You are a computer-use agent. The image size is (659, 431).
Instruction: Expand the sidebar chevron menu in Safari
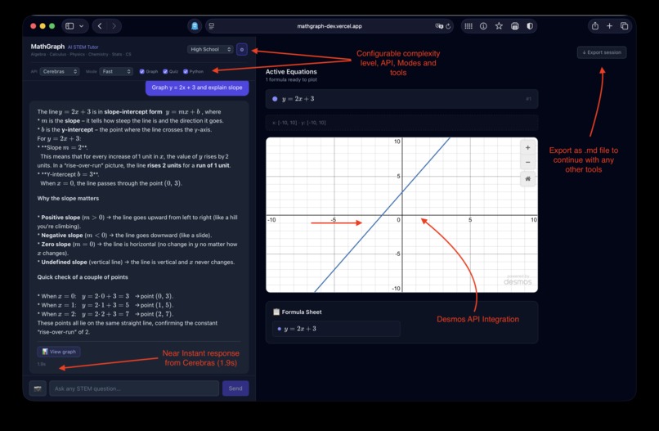(x=82, y=26)
